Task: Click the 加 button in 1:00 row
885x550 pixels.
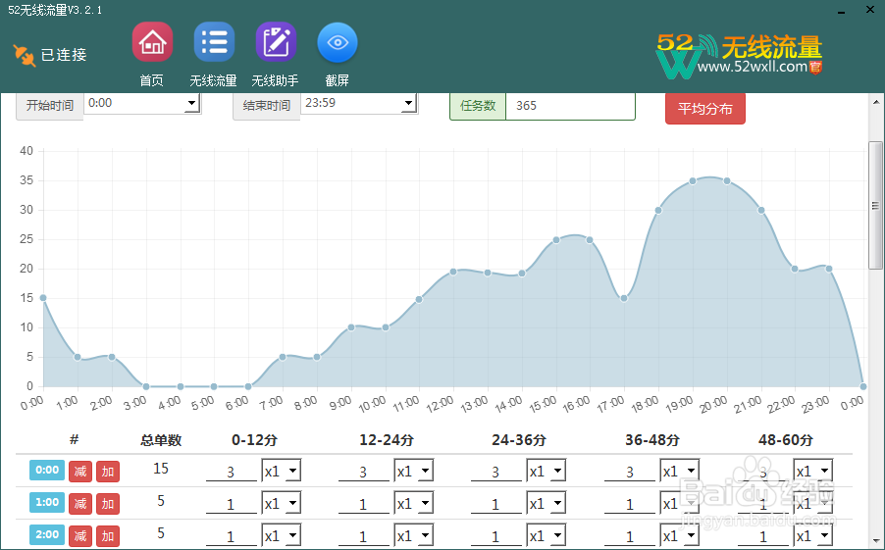Action: coord(108,503)
